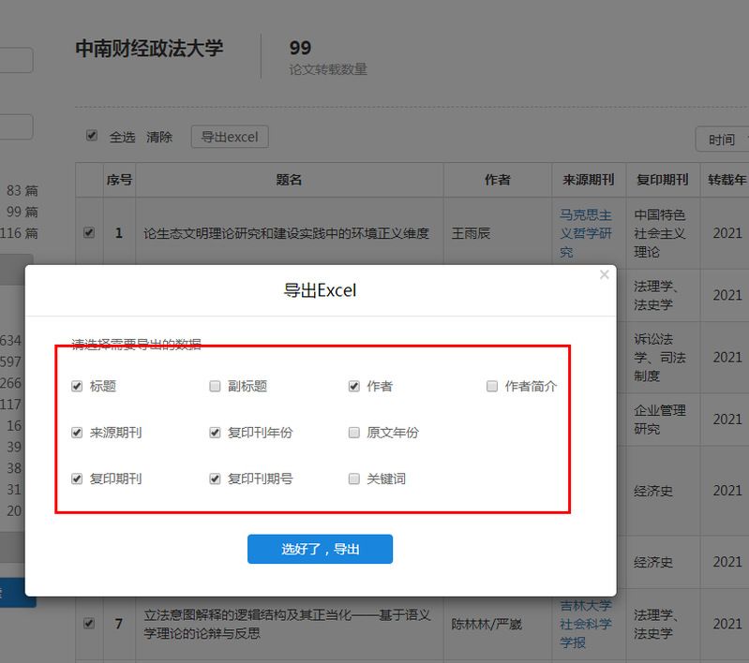Screen dimensions: 749x663
Task: Open the 吉林大学社会科学学报 source link
Action: coord(585,624)
